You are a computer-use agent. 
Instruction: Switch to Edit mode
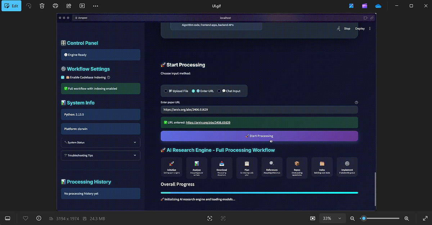coord(11,5)
